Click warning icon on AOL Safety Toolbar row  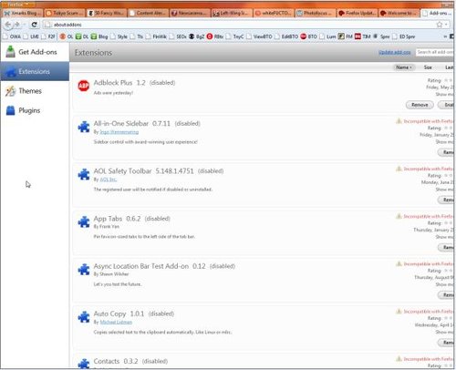point(399,169)
